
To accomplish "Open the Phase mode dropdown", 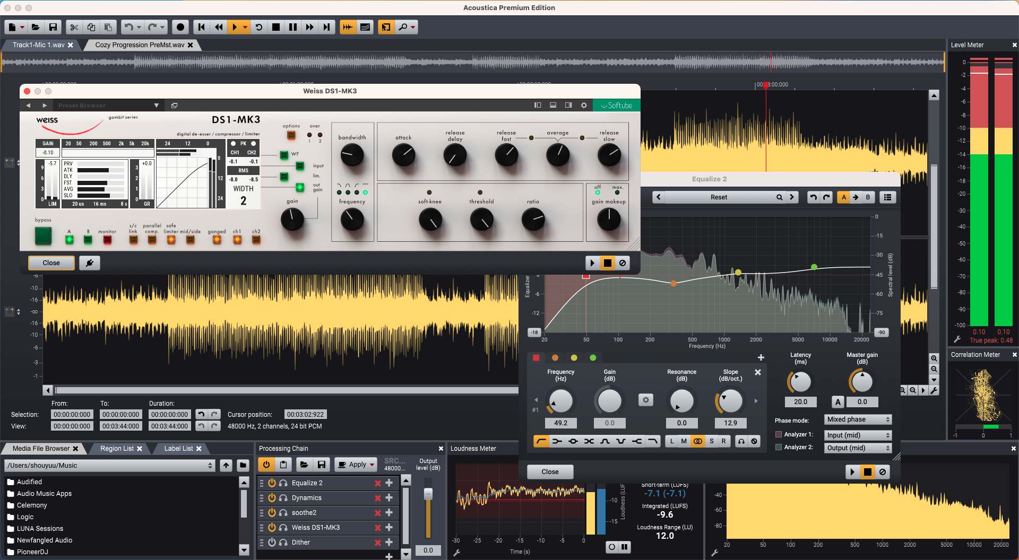I will (858, 419).
